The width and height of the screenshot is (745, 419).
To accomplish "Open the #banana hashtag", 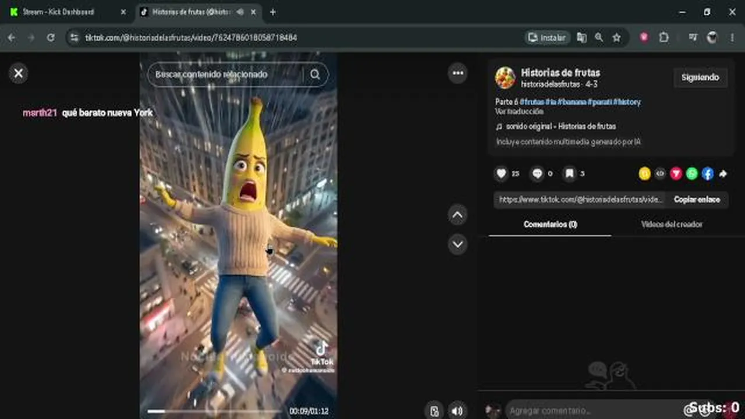I will pos(572,102).
